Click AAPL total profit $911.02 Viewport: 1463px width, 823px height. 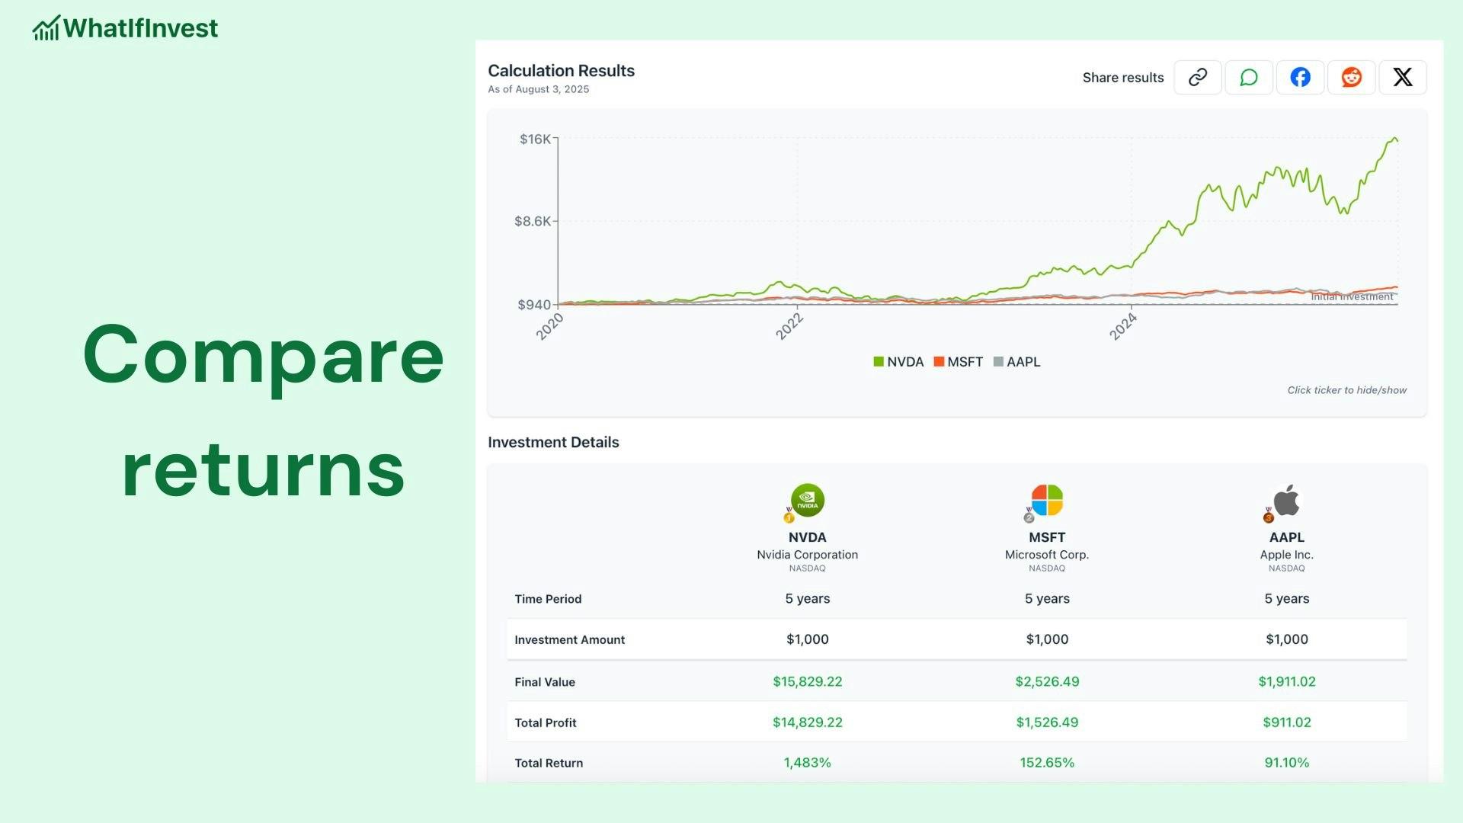(x=1287, y=722)
